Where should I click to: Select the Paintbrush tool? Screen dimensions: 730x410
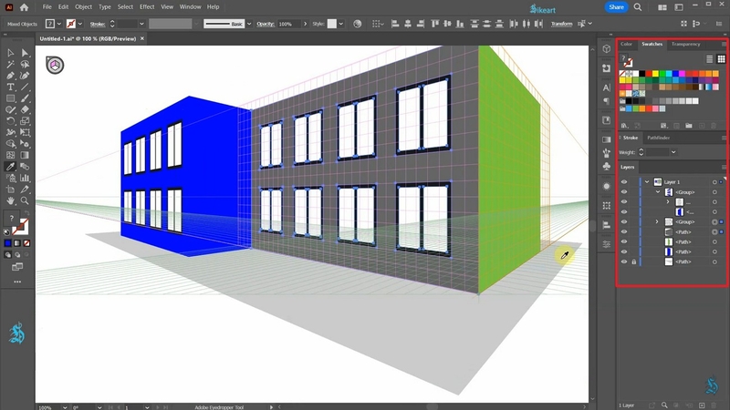coord(25,98)
